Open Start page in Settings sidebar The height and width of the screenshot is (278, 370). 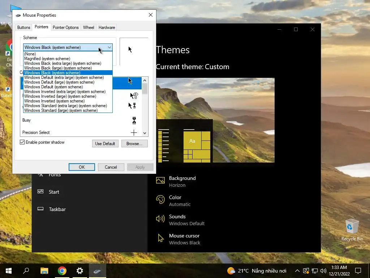pyautogui.click(x=54, y=192)
